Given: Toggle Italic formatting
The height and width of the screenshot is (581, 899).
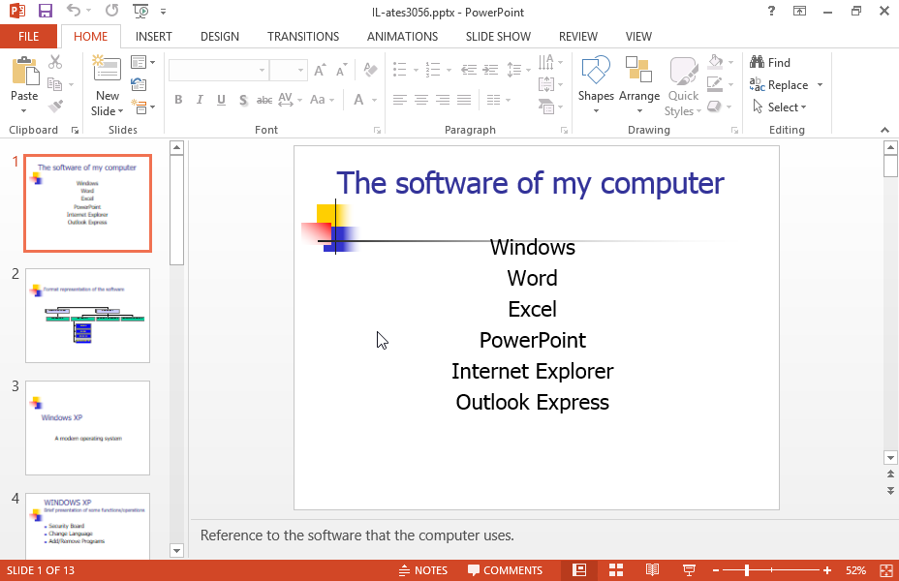Looking at the screenshot, I should (200, 100).
